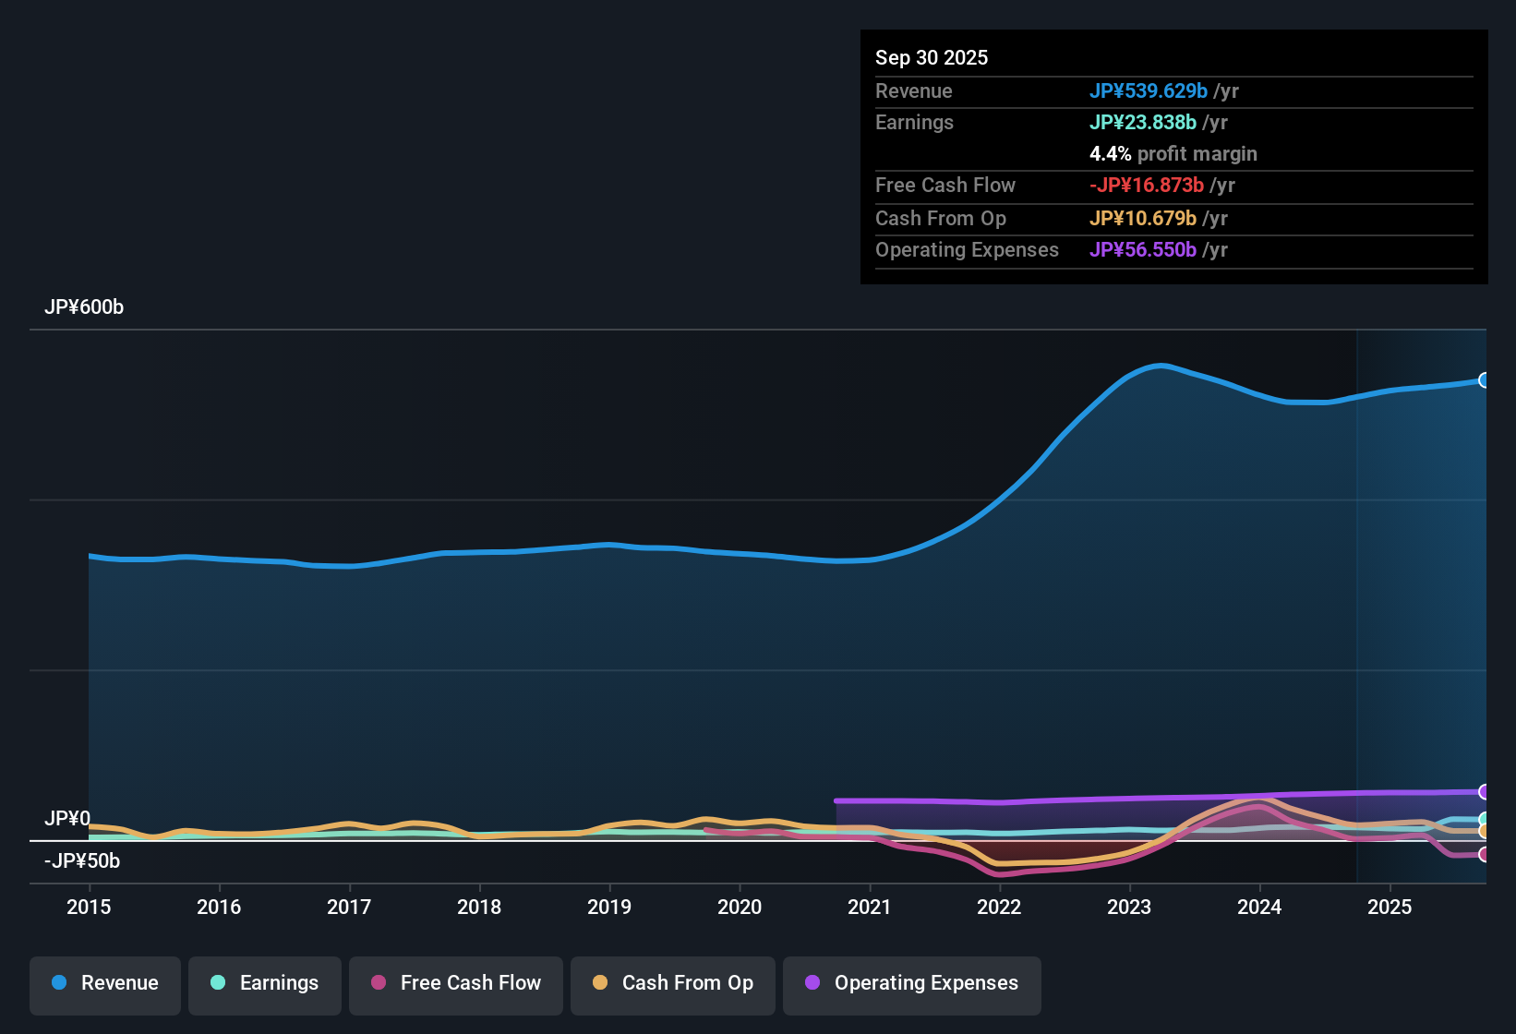Image resolution: width=1516 pixels, height=1034 pixels.
Task: Click the 2023 peak of the blue revenue line
Action: pos(1159,366)
